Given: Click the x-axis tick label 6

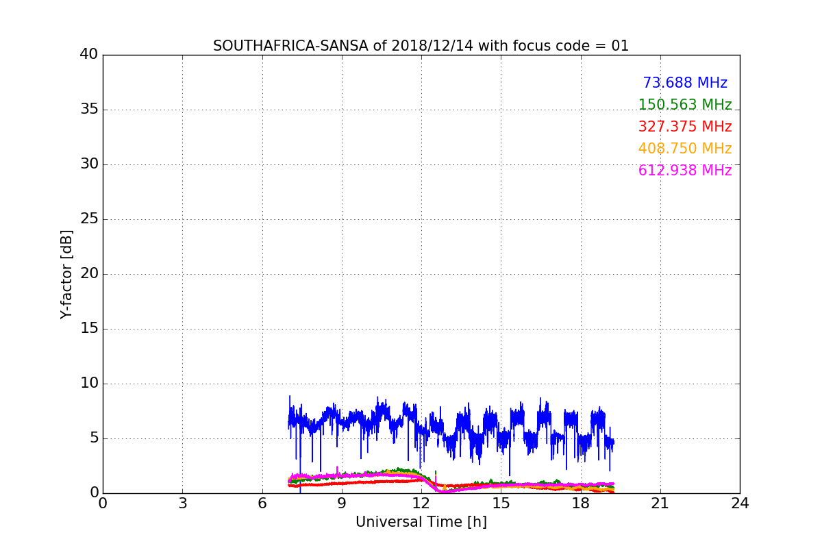Looking at the screenshot, I should click(262, 503).
